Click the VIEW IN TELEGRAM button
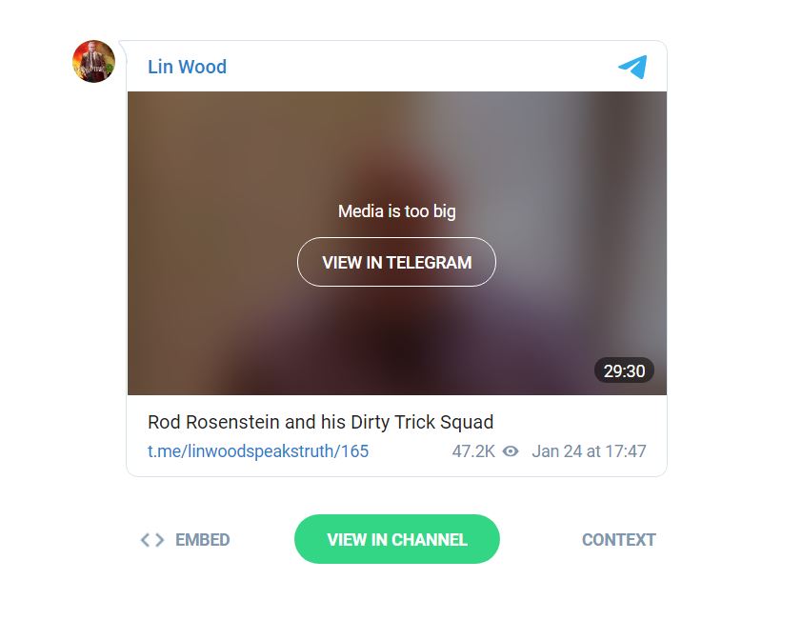 click(x=396, y=262)
